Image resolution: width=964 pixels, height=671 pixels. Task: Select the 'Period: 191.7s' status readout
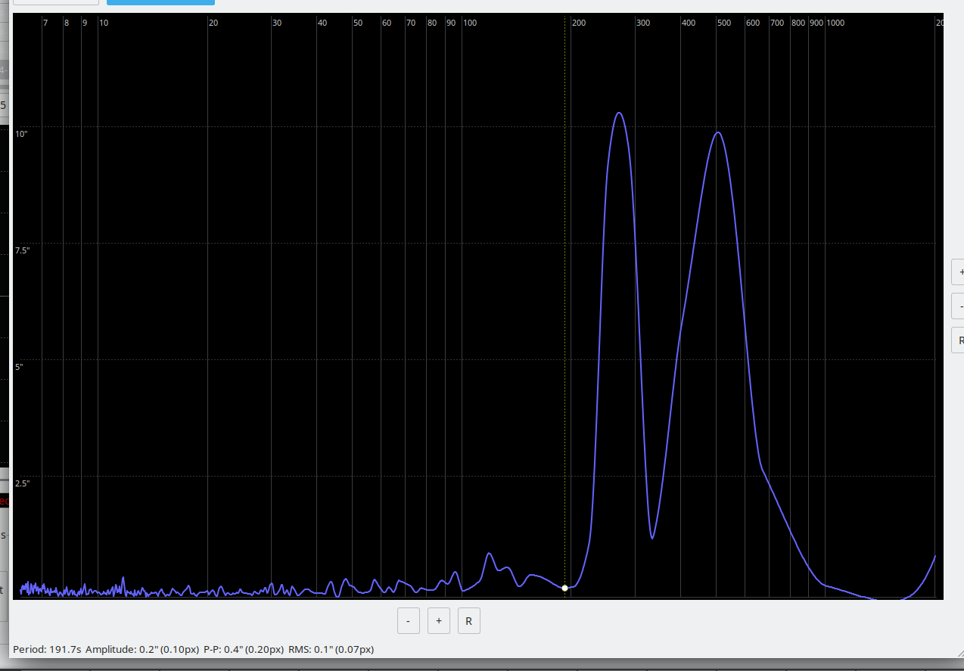(47, 649)
